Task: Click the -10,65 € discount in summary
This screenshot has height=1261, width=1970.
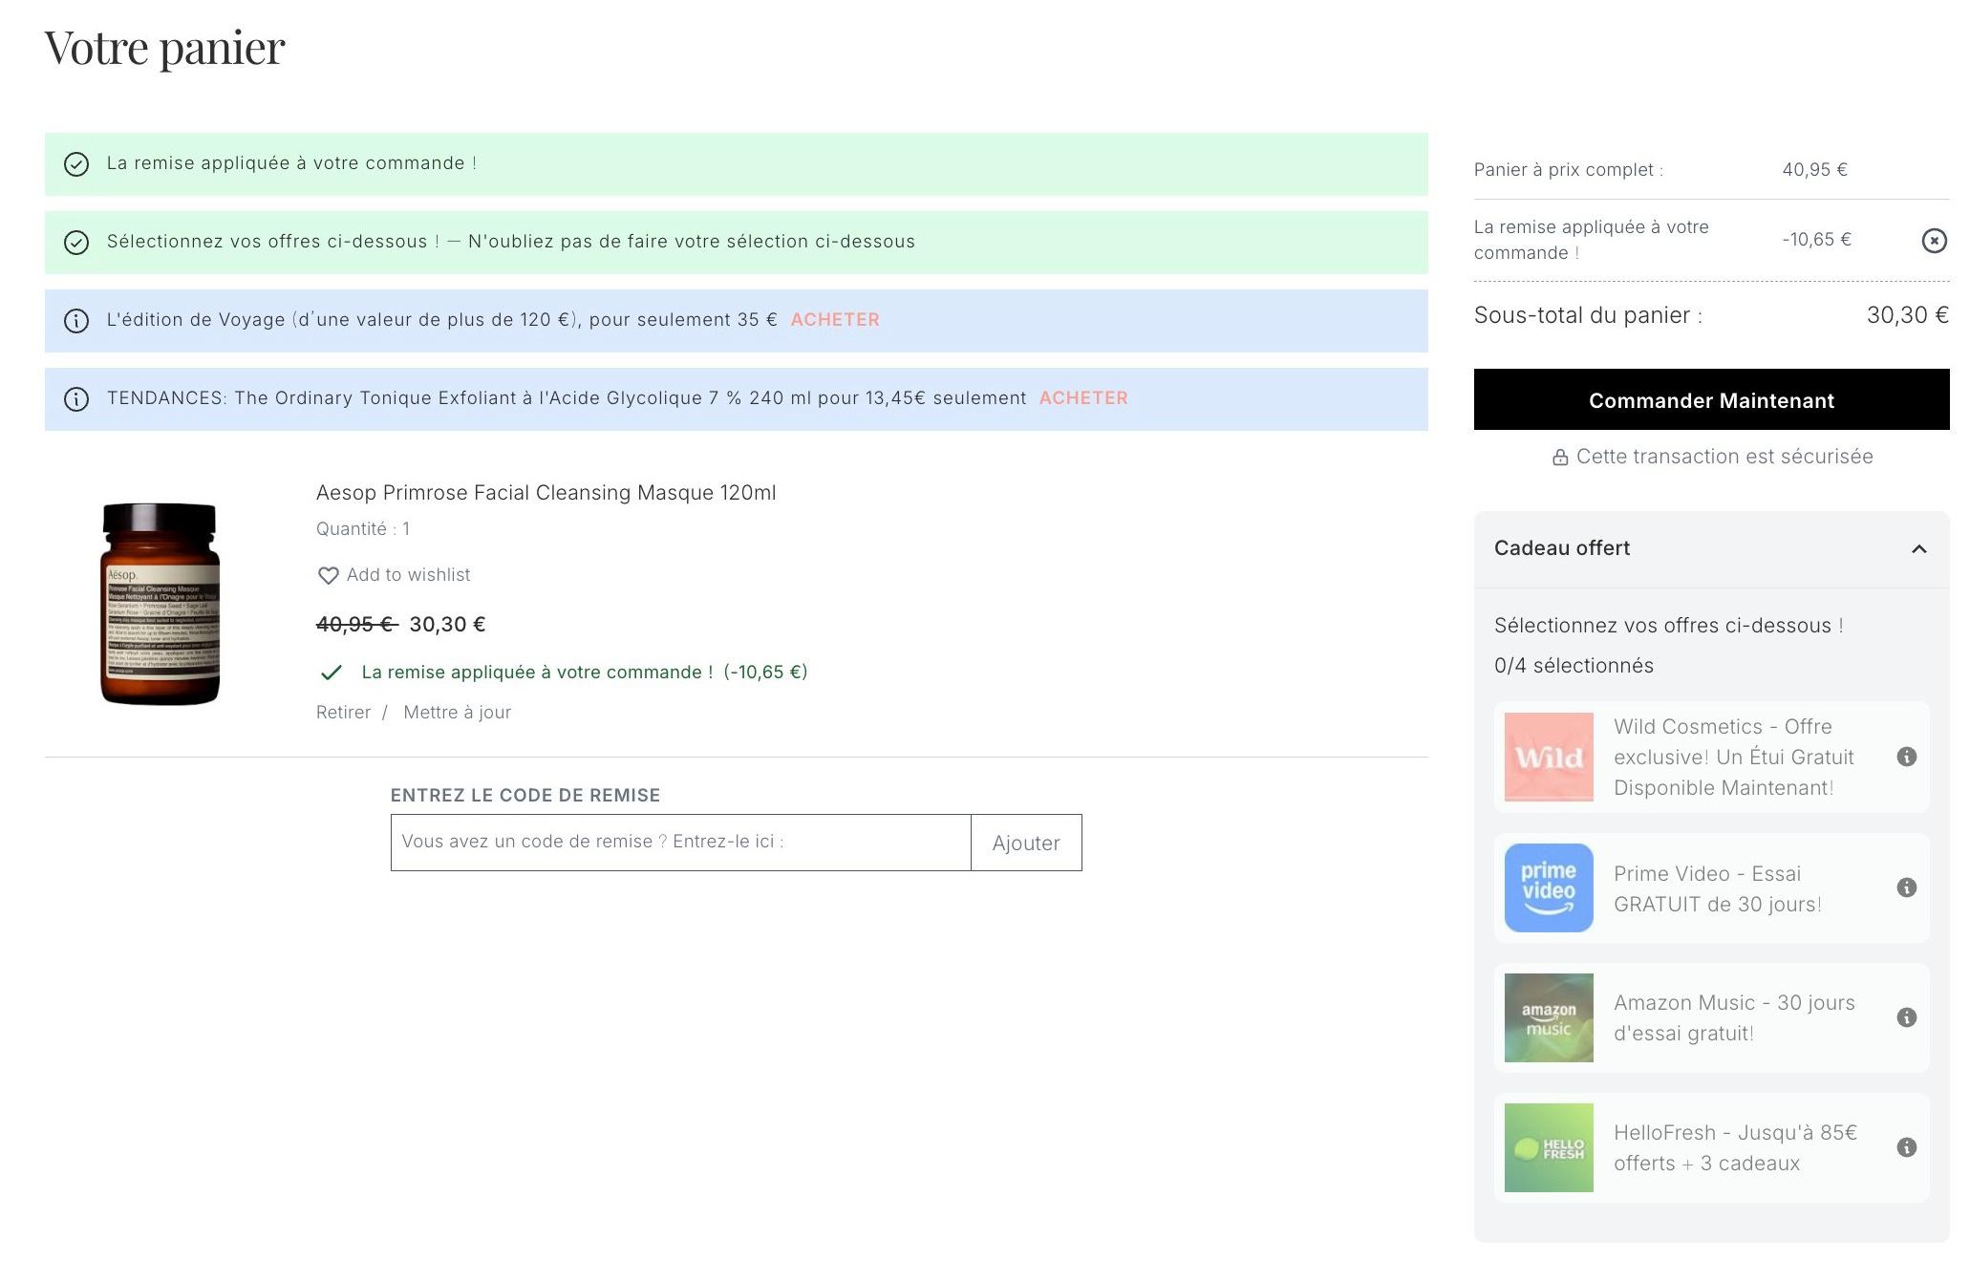Action: [x=1816, y=240]
